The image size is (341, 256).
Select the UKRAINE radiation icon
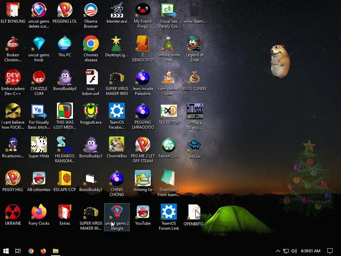pos(13,212)
